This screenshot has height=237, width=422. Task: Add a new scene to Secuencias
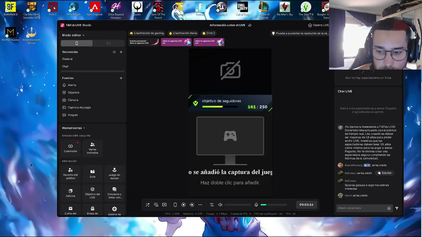tap(121, 52)
